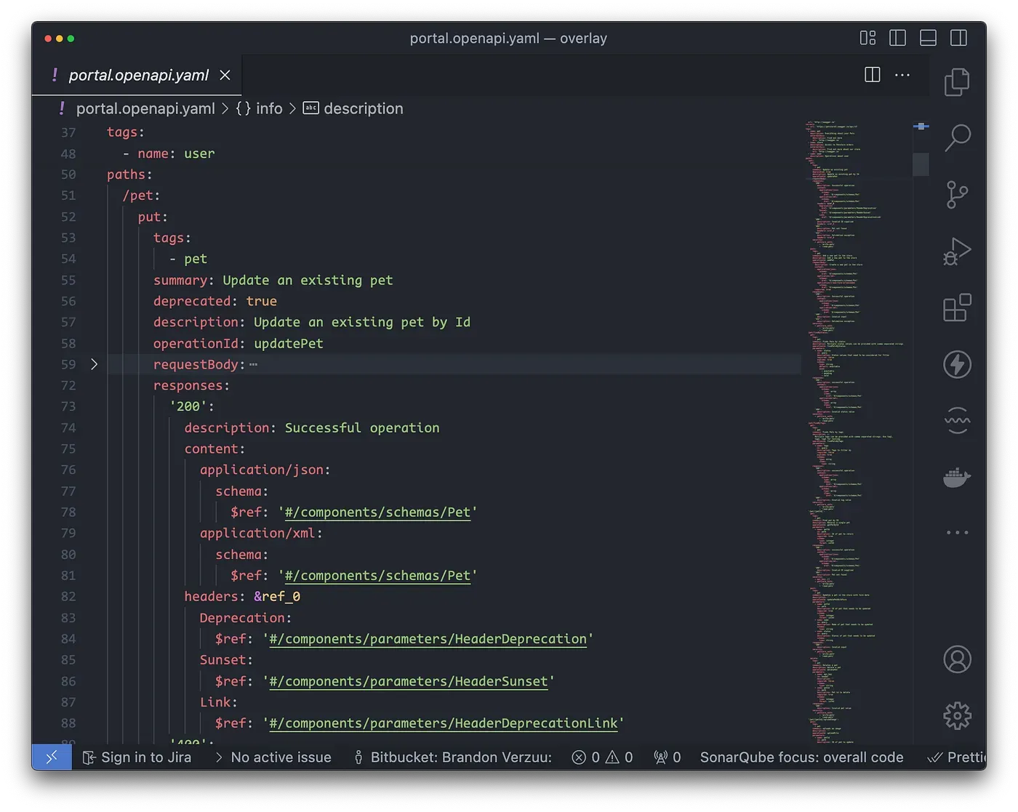The width and height of the screenshot is (1018, 812).
Task: Toggle the bottom panel visibility
Action: [928, 37]
